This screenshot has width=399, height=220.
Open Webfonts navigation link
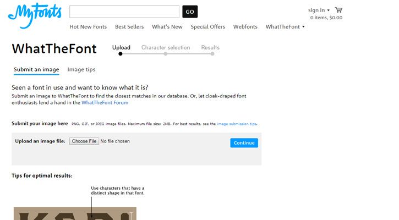coord(245,27)
